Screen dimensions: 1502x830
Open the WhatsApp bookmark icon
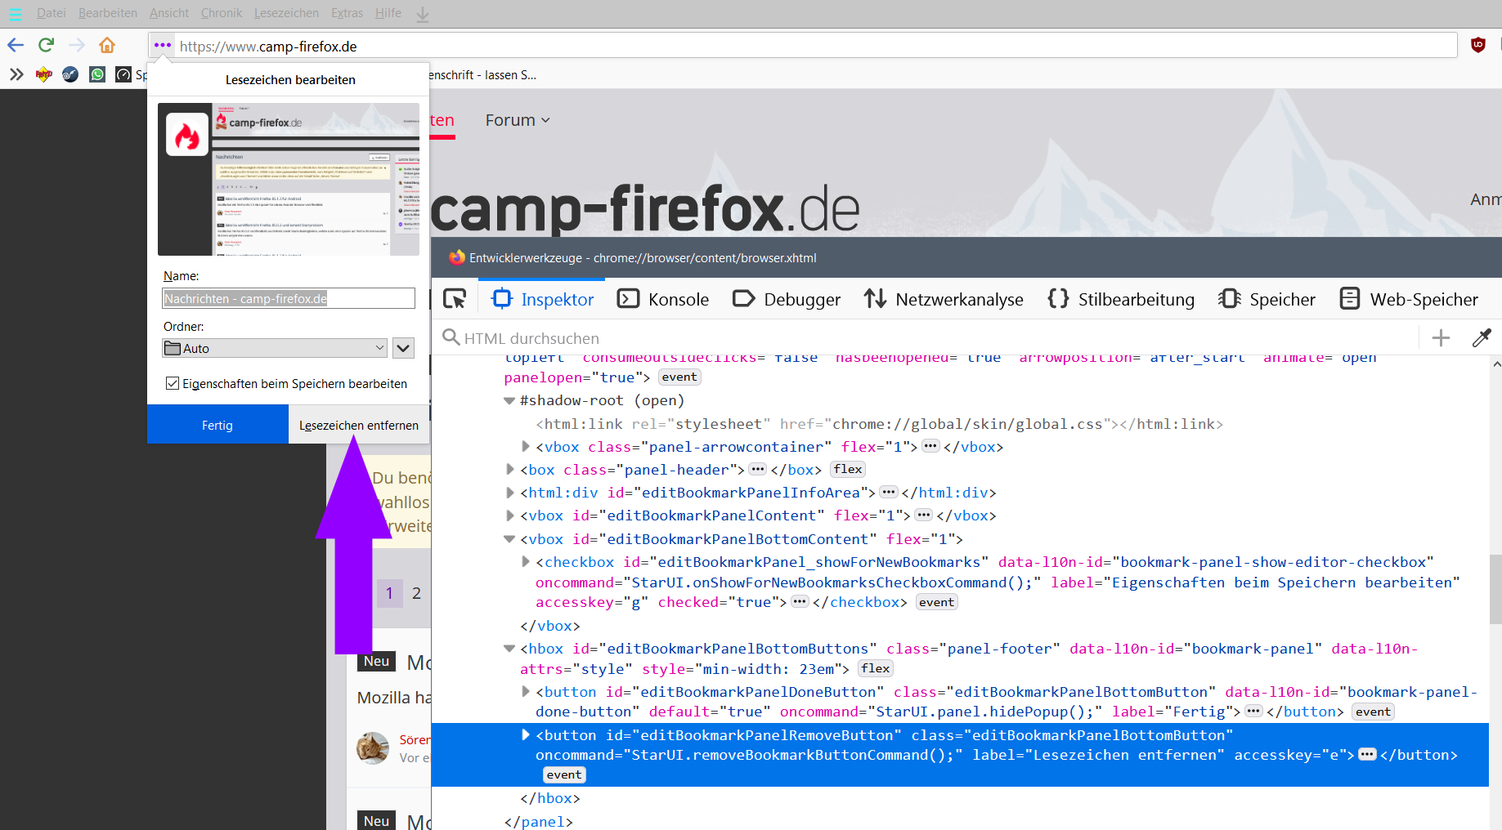(97, 75)
